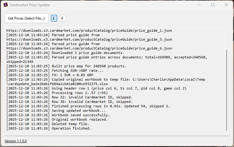Switch currency to euros (€)
Viewport: 234px width, 147px height.
tap(62, 18)
